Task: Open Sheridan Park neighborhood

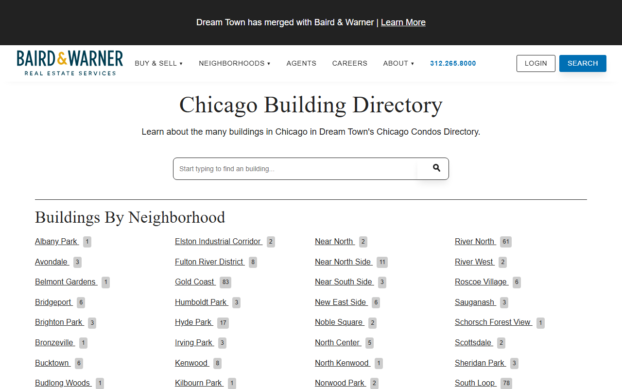Action: [481, 363]
